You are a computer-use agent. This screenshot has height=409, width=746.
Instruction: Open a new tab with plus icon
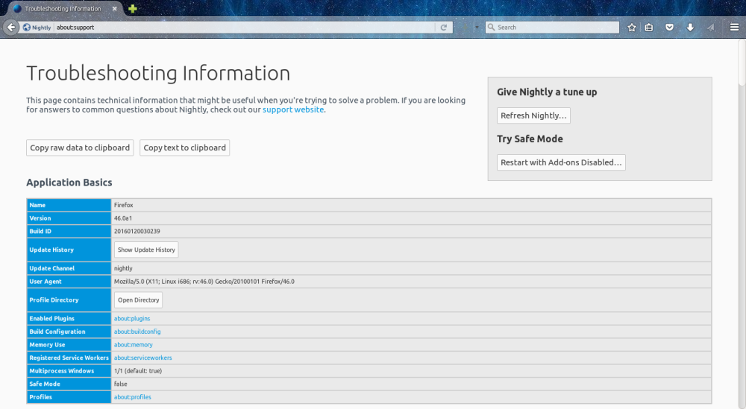(x=133, y=8)
